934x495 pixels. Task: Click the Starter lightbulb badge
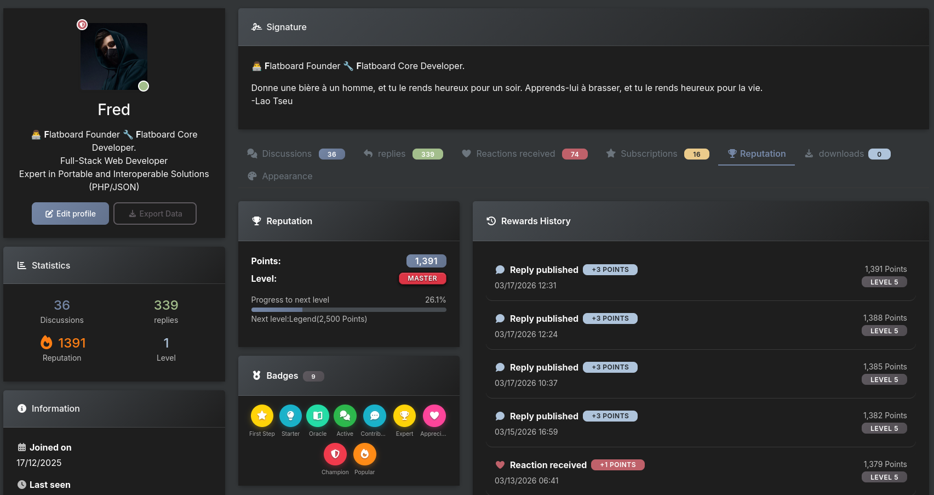coord(290,416)
